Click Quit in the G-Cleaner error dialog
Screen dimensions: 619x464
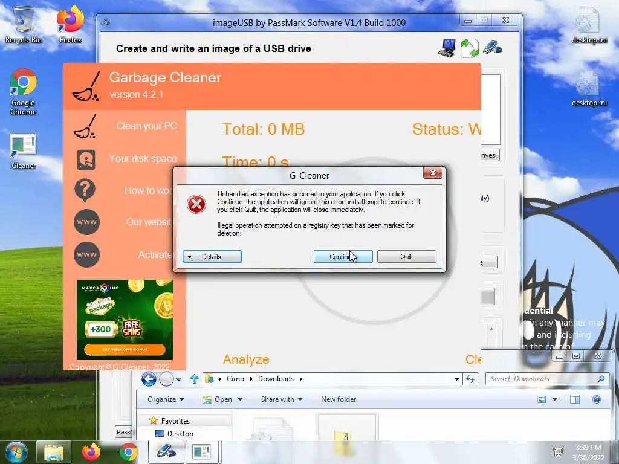407,256
